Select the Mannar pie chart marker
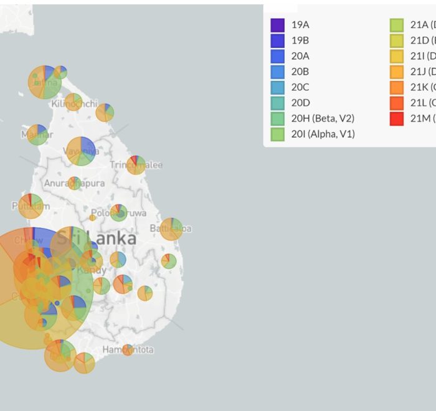This screenshot has width=436, height=411. click(37, 135)
